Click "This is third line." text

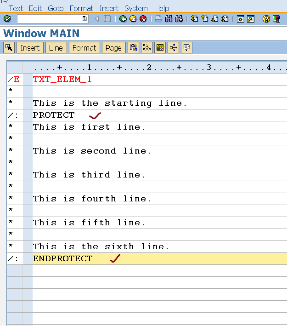(89, 175)
